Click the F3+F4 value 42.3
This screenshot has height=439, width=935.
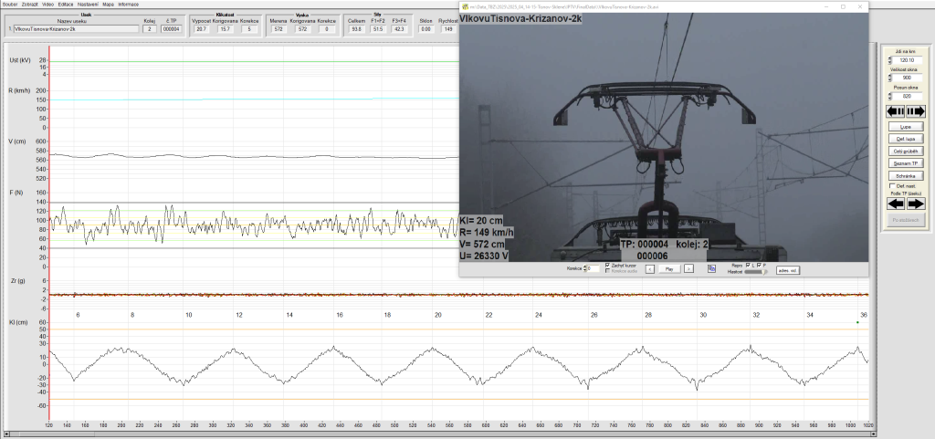(398, 28)
